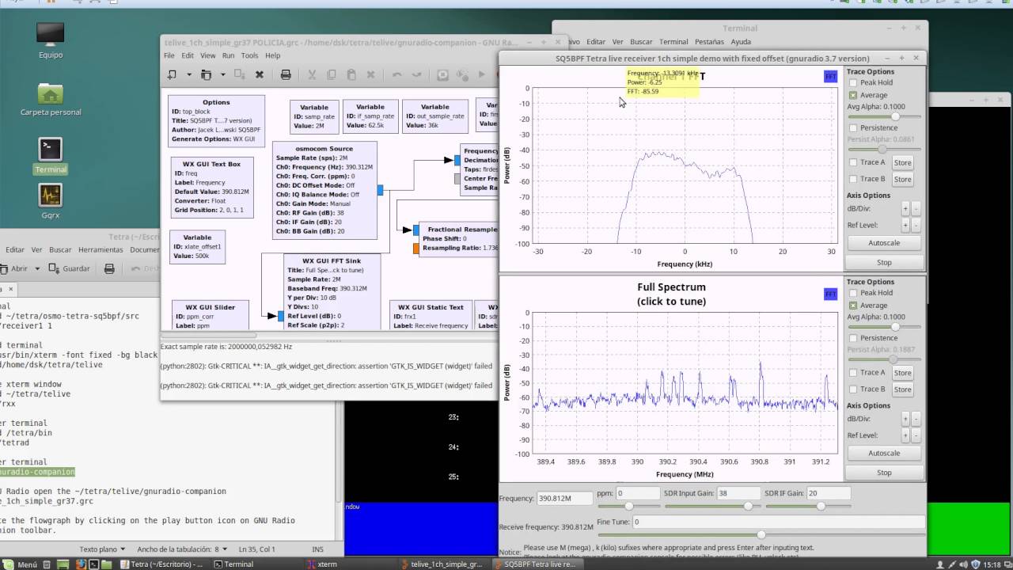Launch the Gqrx desktop shortcut
Screen dimensions: 1013x570
point(50,201)
